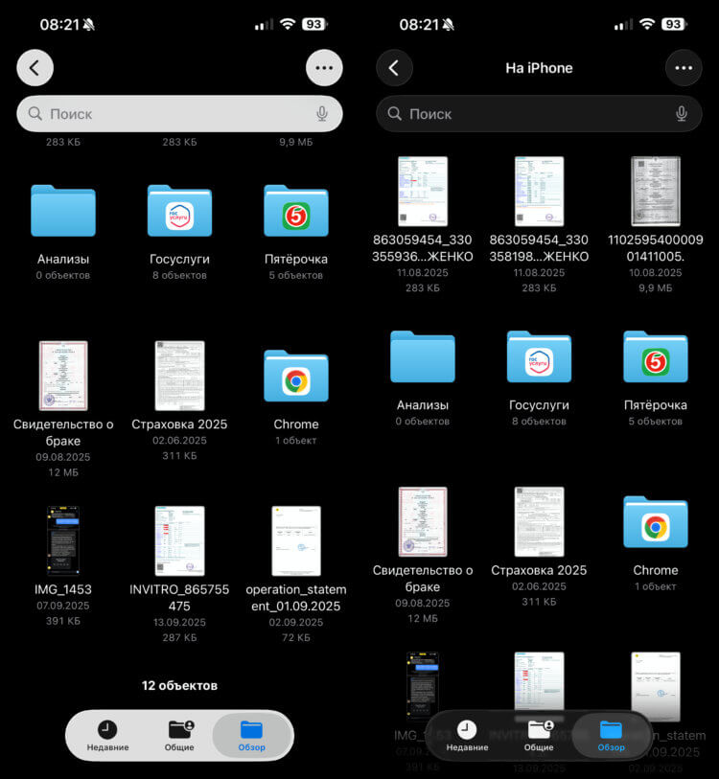Open Свидетельство о браке document, left screen

click(63, 376)
